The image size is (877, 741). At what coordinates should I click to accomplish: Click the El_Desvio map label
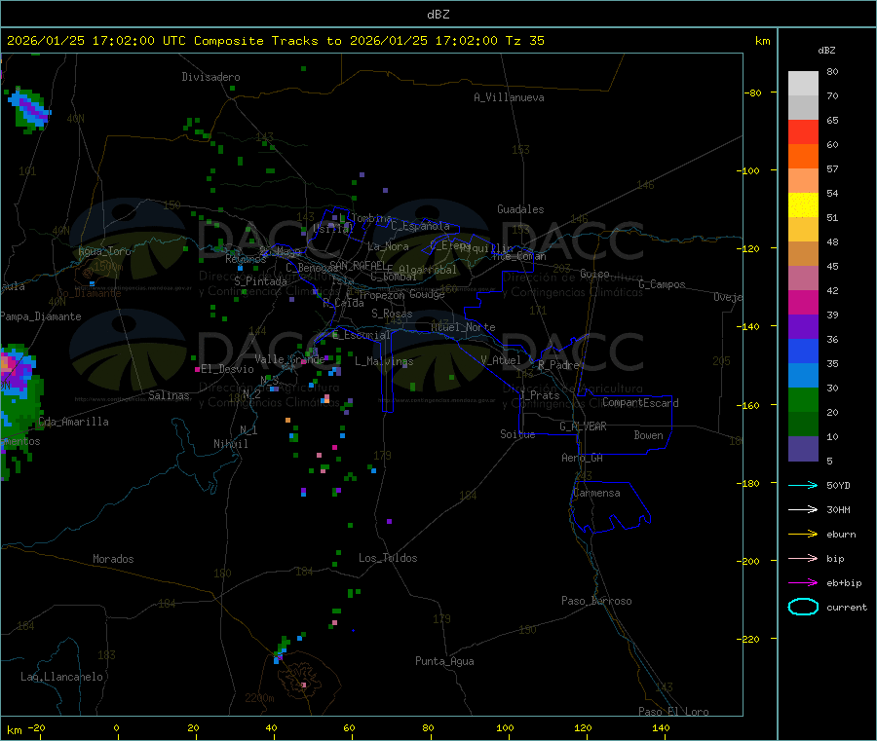point(227,369)
